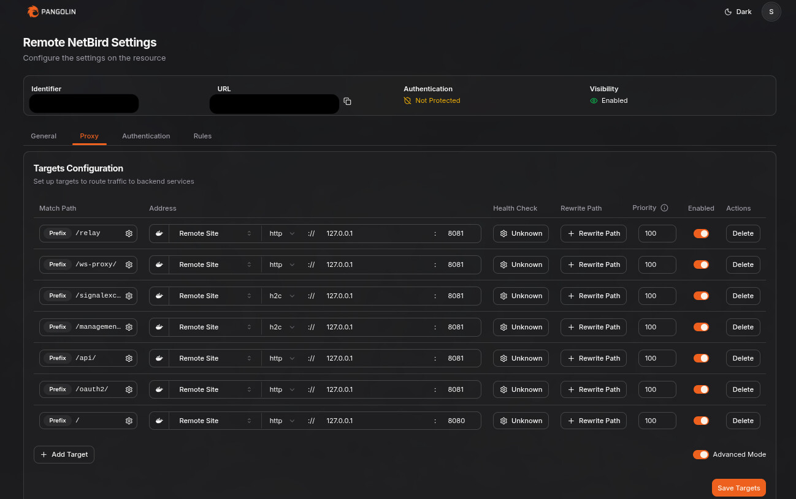
Task: Click the Docker icon in the /ws-proxy/ row
Action: coord(159,265)
